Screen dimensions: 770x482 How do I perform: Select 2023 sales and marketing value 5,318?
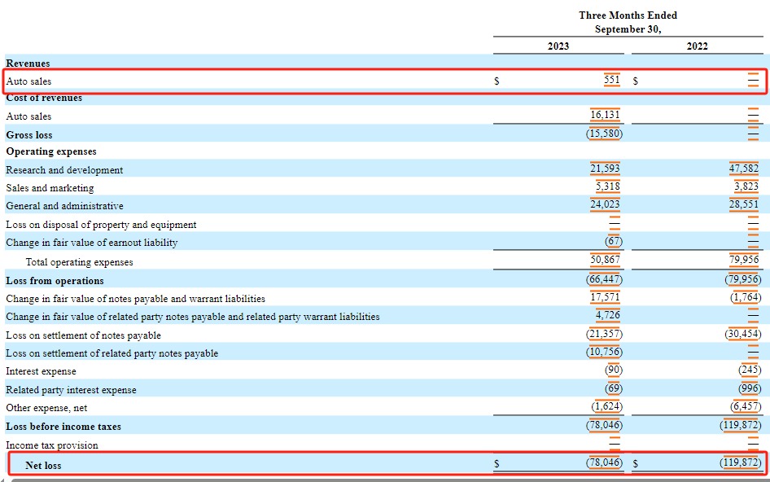607,186
